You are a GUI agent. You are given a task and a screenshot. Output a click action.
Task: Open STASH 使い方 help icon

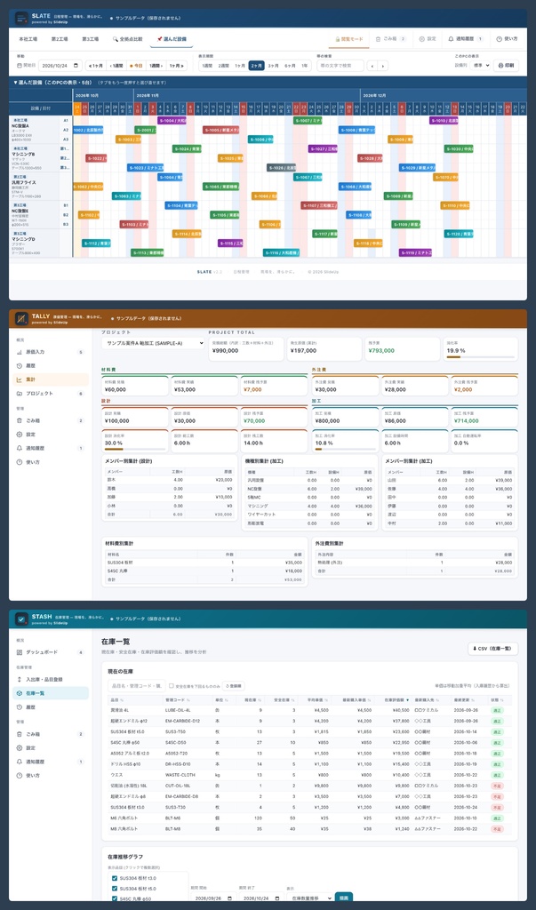[20, 775]
